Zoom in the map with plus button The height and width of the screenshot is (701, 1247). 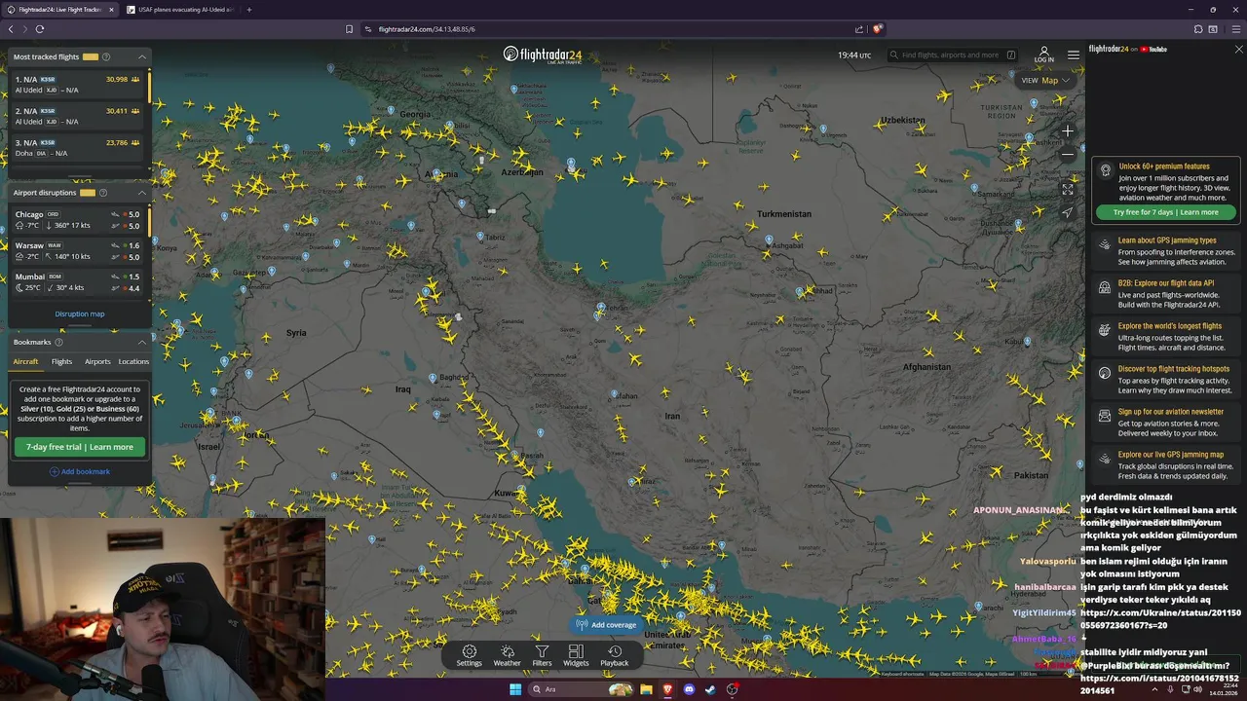point(1068,131)
